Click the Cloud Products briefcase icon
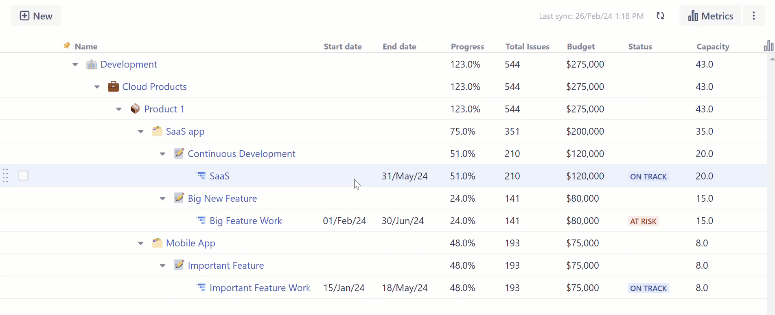 (x=113, y=86)
